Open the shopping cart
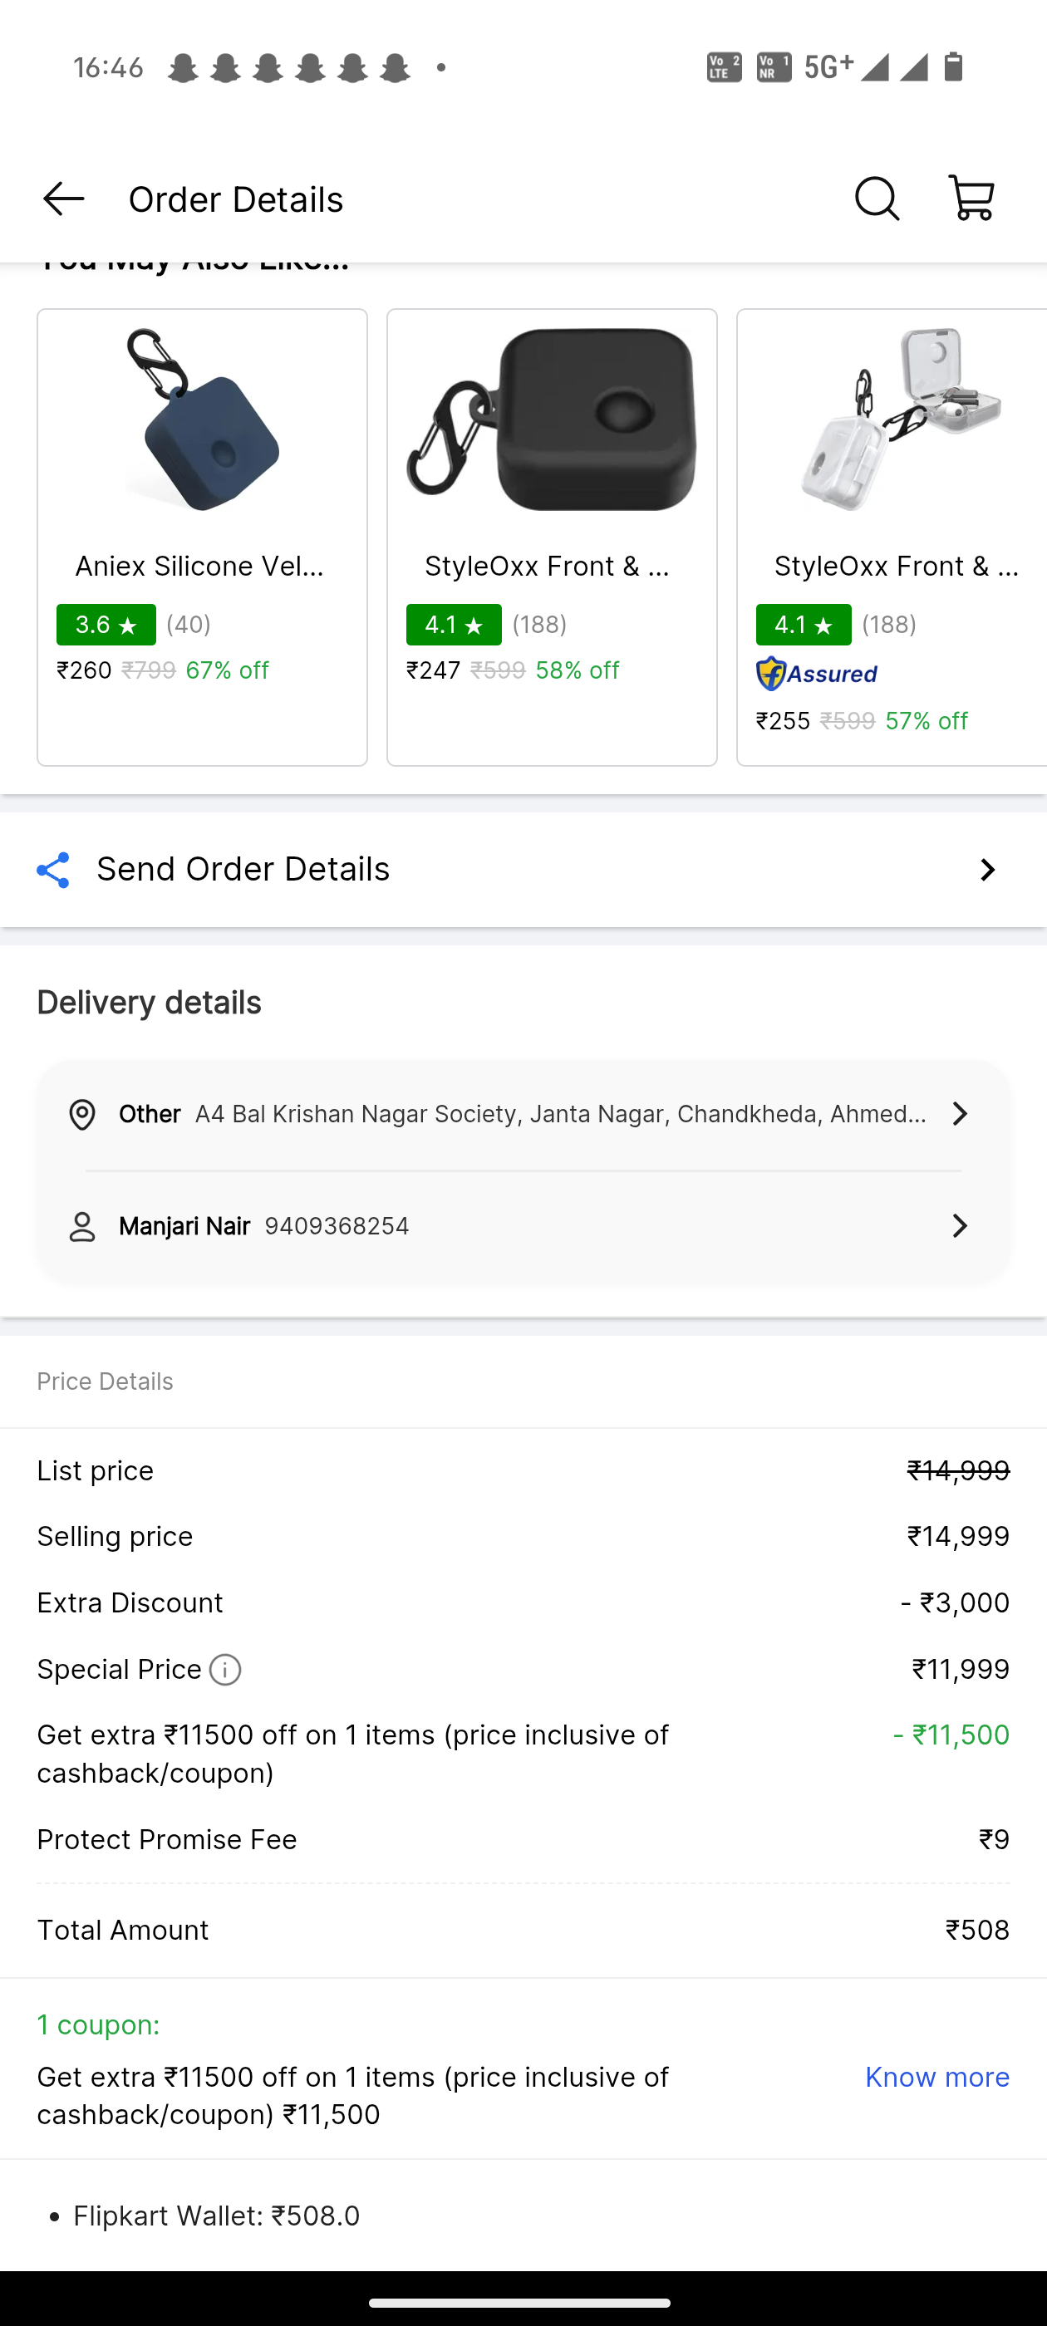 tap(972, 199)
